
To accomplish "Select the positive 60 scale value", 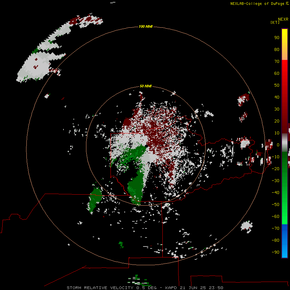I will tap(277, 73).
